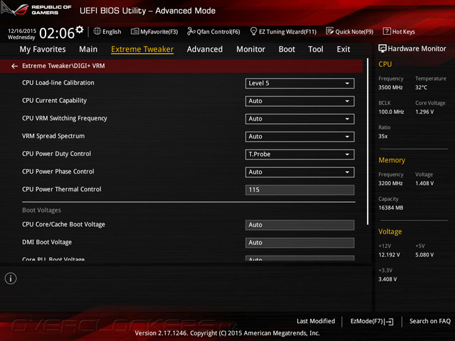Click the 12/16/2015 date text
The width and height of the screenshot is (455, 341).
tap(22, 31)
